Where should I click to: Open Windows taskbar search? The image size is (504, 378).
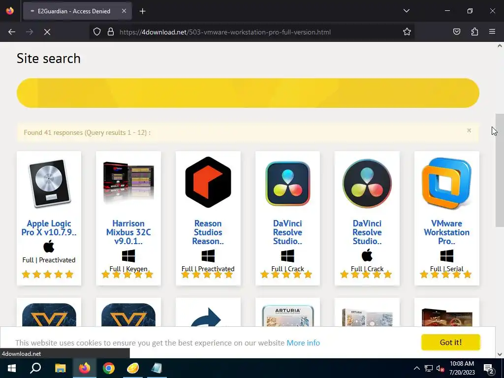pos(35,368)
